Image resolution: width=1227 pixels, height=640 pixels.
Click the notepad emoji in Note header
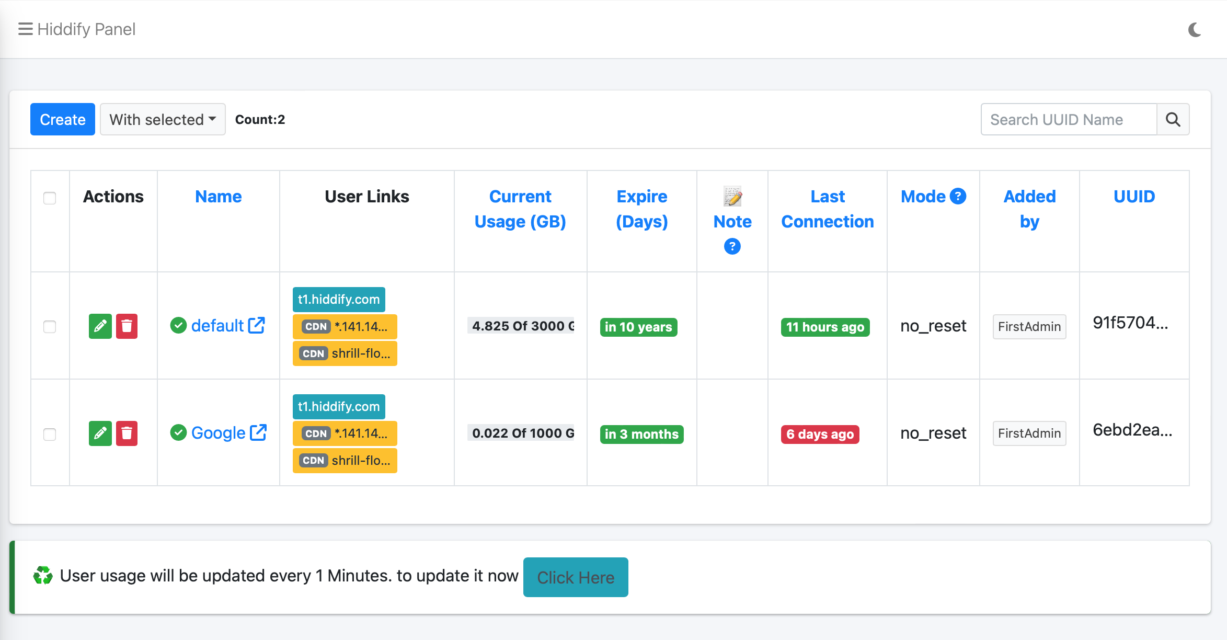click(x=732, y=196)
